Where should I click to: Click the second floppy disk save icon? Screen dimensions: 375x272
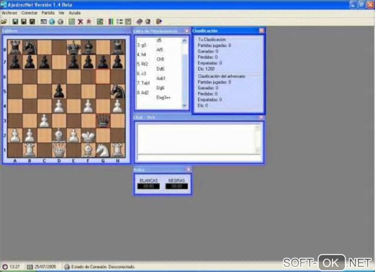pos(24,22)
